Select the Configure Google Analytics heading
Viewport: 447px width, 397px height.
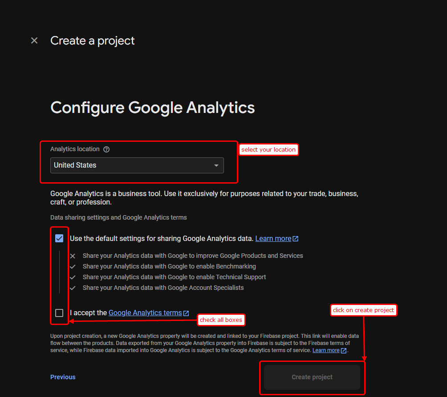click(x=152, y=108)
